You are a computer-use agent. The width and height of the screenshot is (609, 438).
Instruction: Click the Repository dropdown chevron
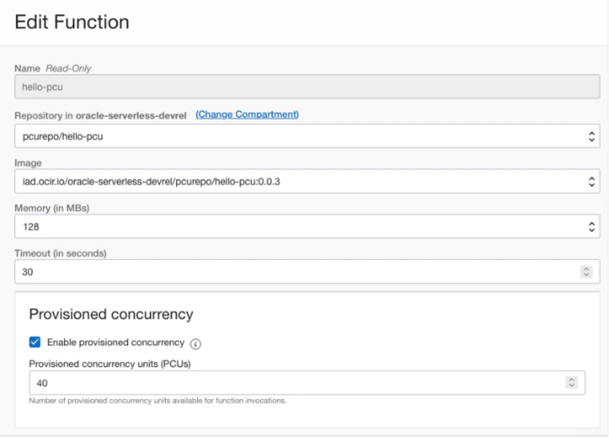tap(591, 136)
